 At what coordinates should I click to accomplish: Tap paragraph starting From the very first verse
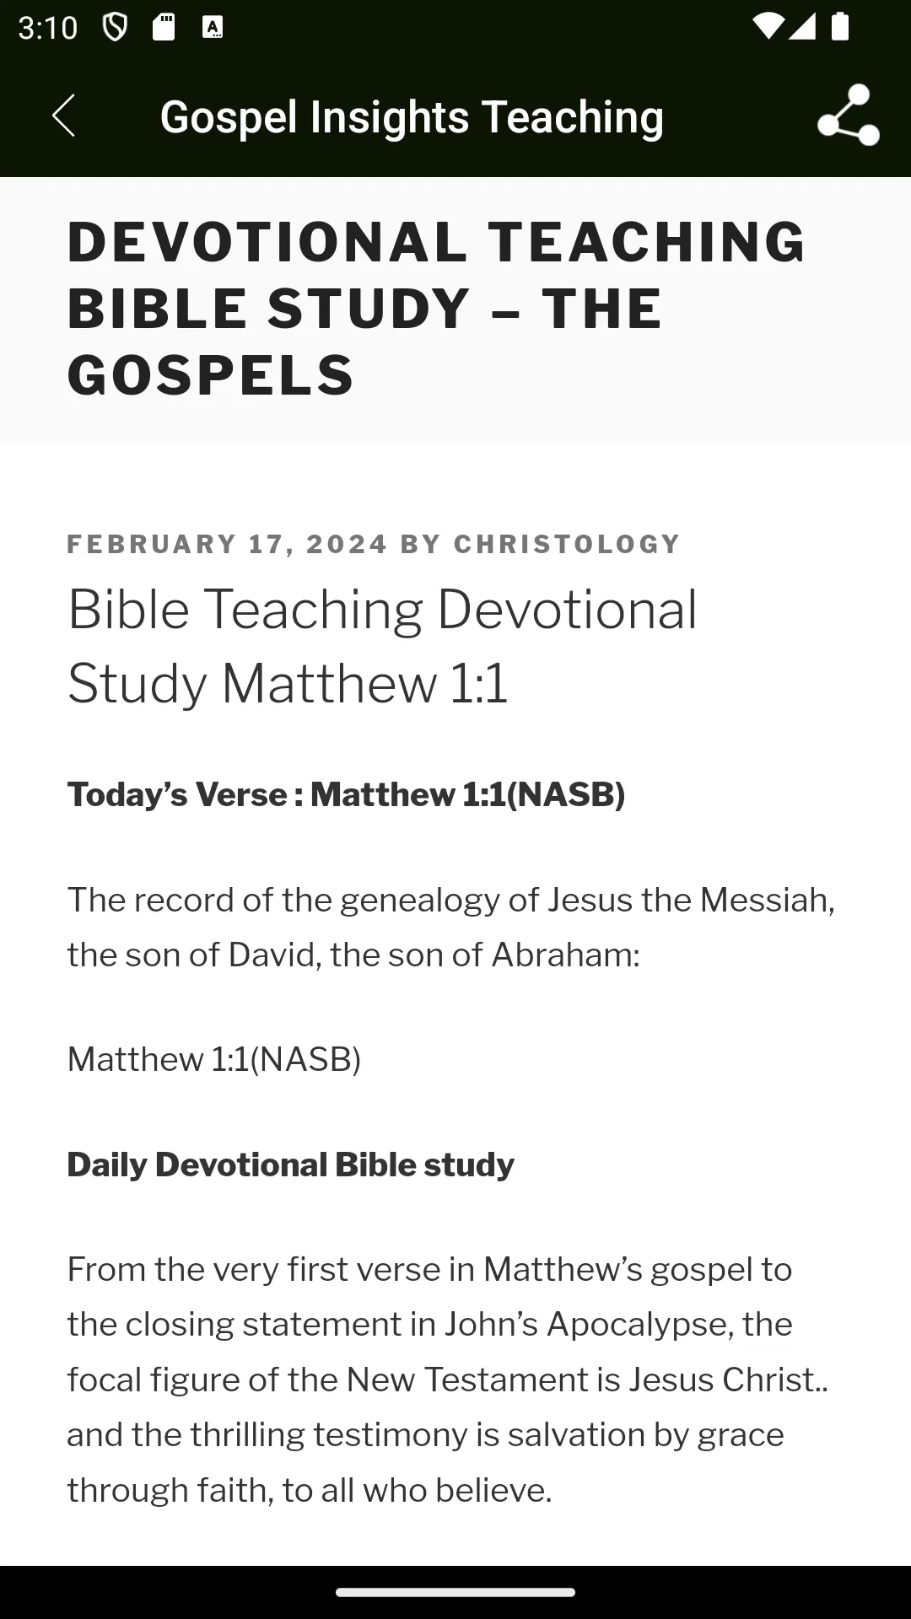[x=448, y=1380]
